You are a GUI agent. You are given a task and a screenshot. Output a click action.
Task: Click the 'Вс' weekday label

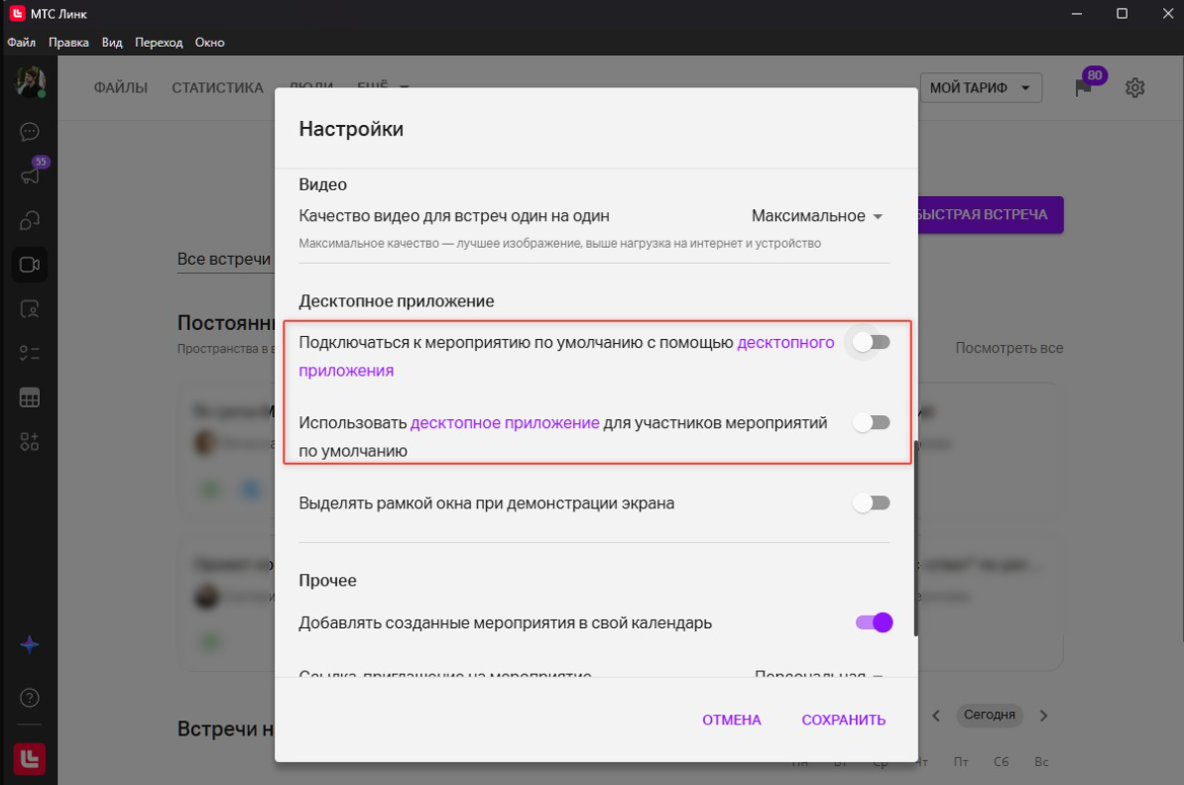pyautogui.click(x=1041, y=761)
